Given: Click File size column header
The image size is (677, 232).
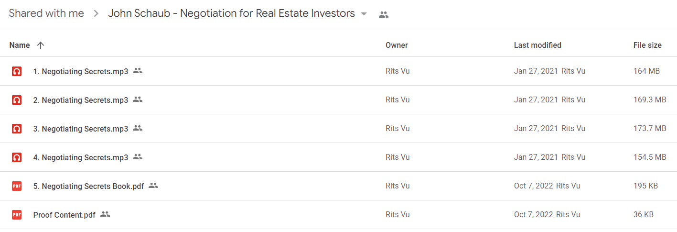Looking at the screenshot, I should 647,45.
